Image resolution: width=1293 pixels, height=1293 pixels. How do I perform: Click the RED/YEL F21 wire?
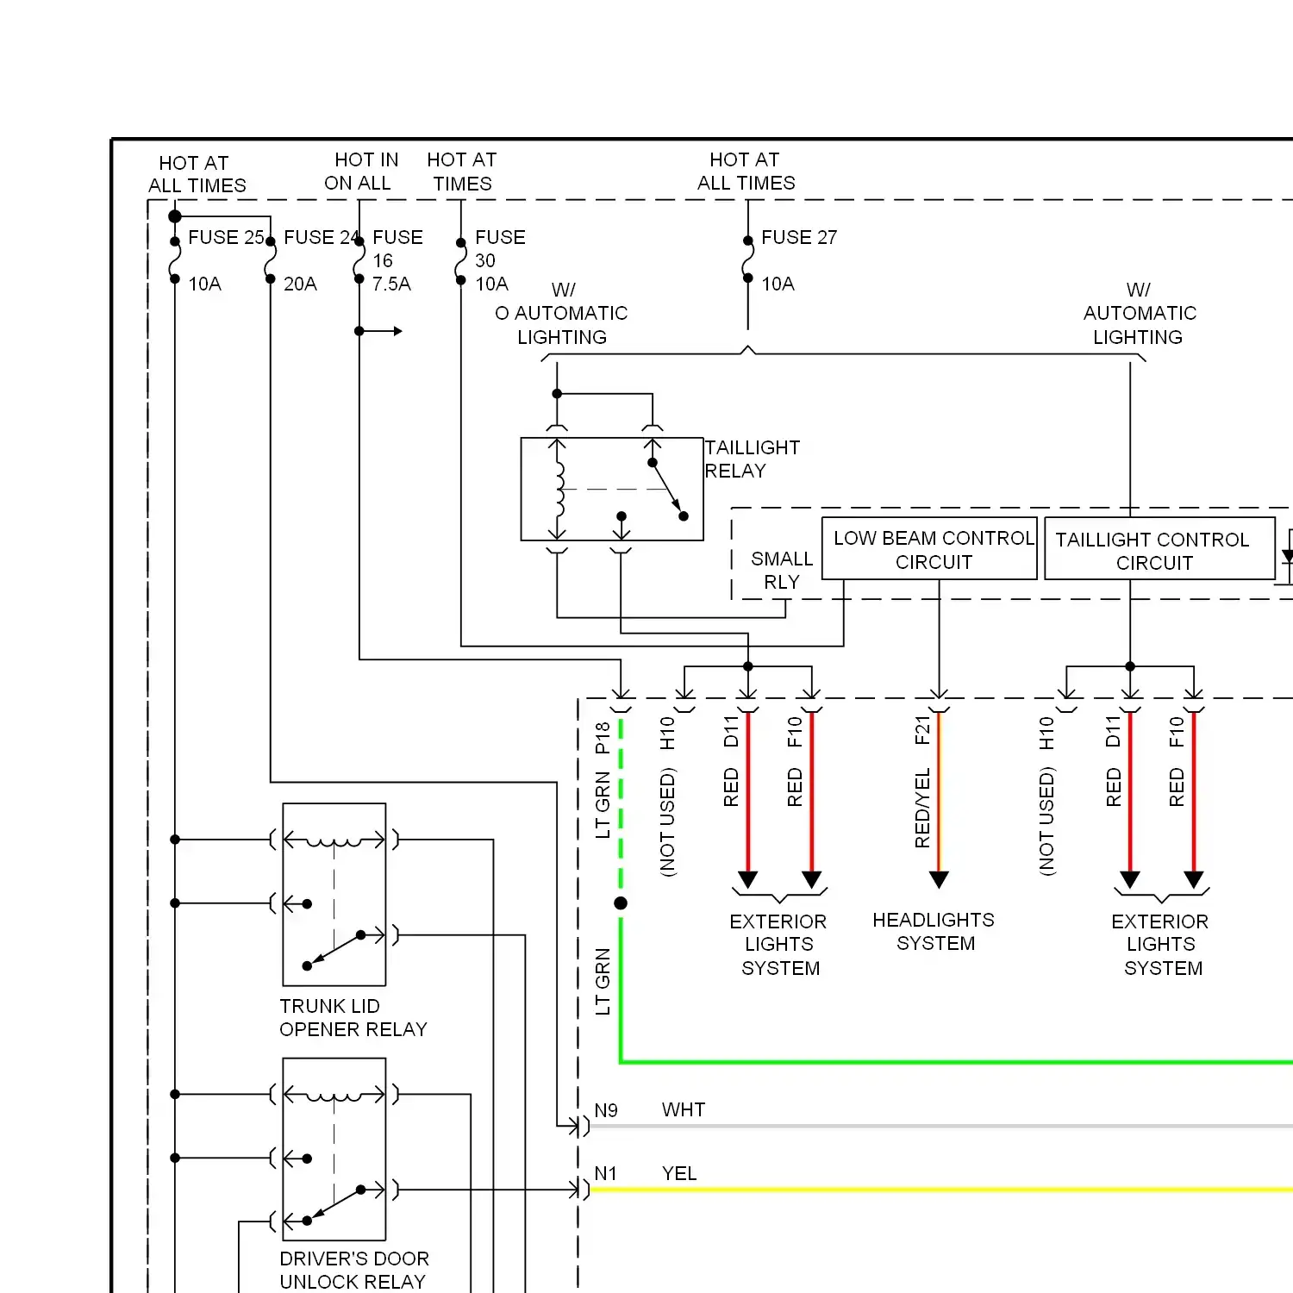(940, 793)
